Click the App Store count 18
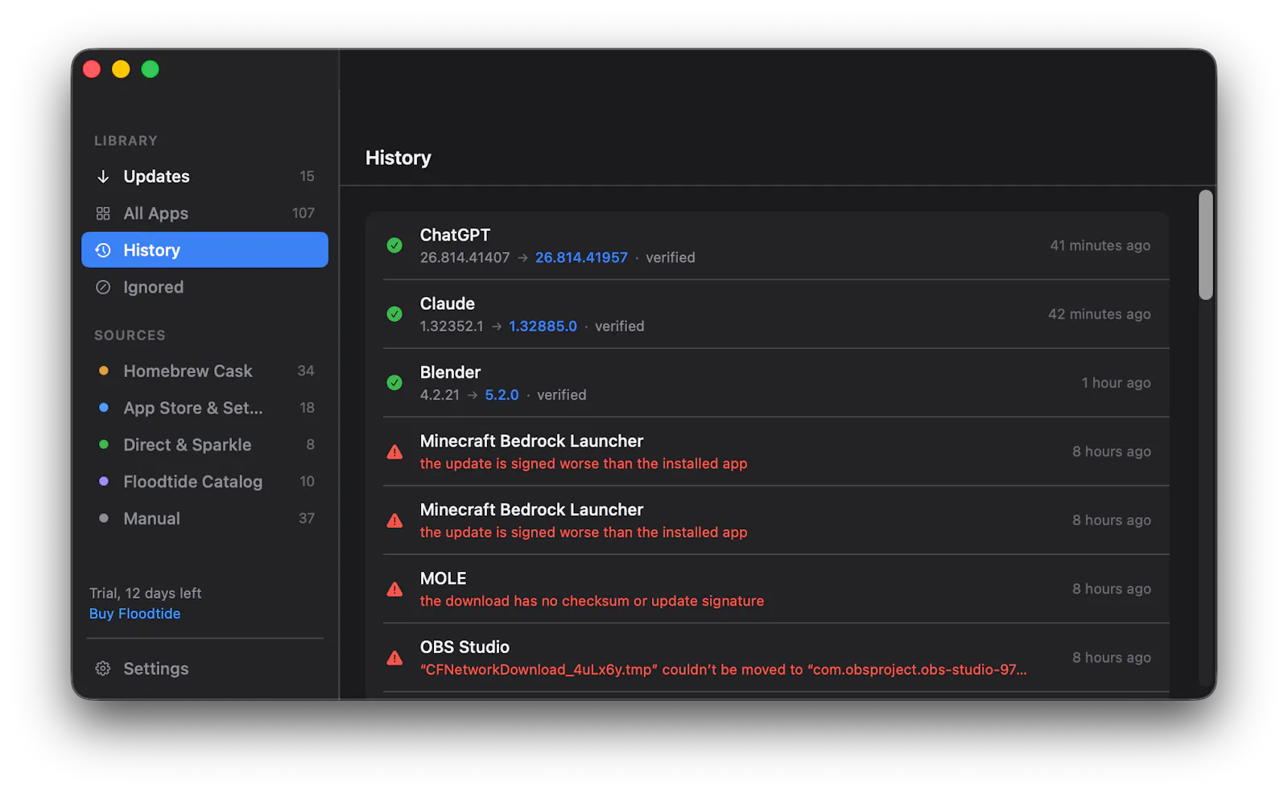 pyautogui.click(x=307, y=408)
